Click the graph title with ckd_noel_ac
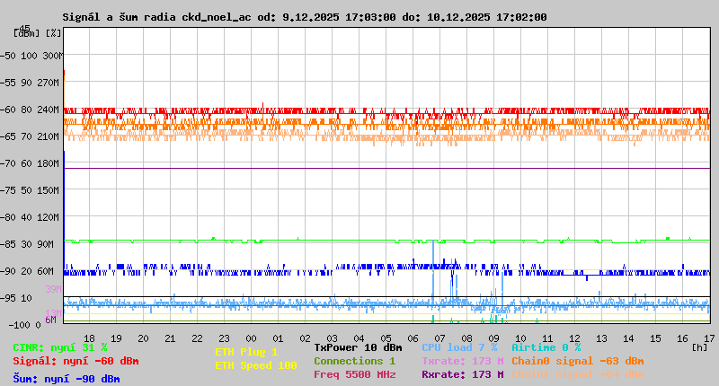719x386 pixels. (304, 17)
